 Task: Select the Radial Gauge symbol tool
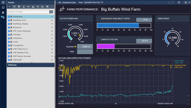[38, 7]
